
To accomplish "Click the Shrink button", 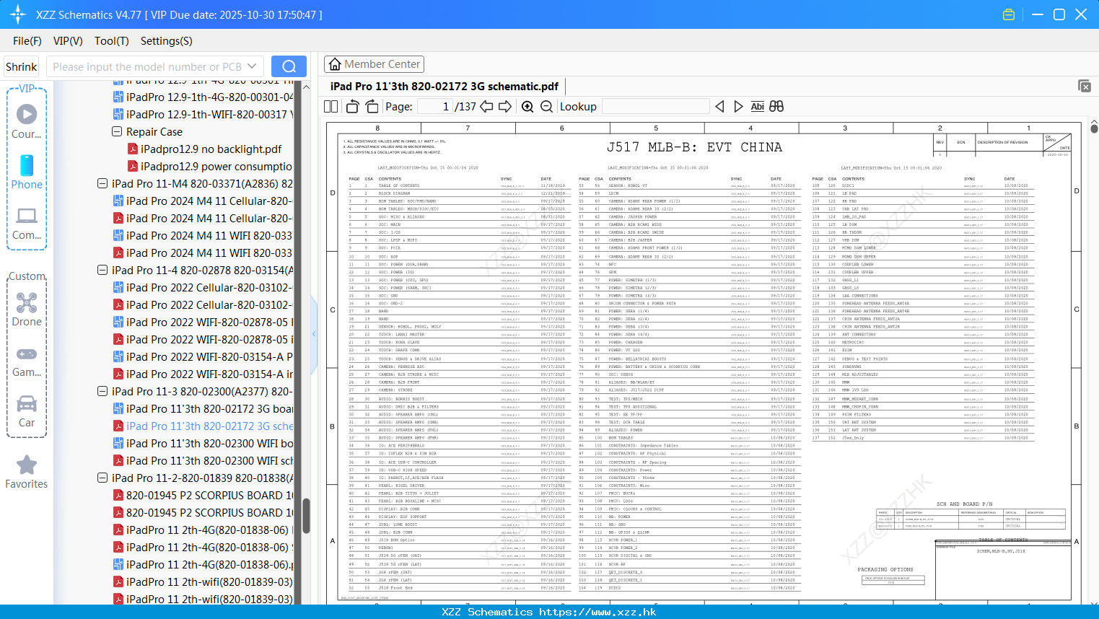I will 21,66.
